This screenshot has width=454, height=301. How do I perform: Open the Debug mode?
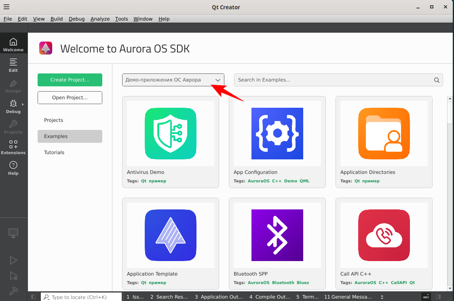pos(13,107)
